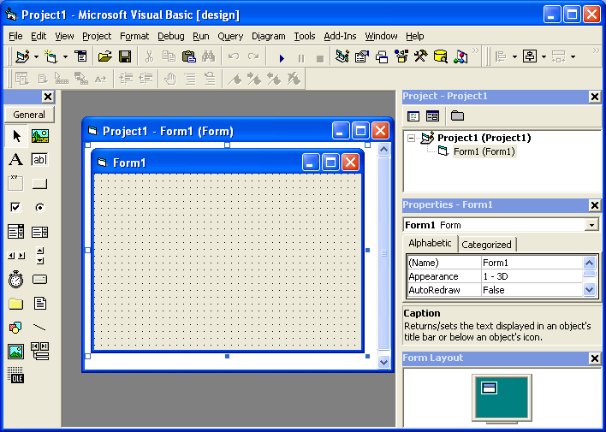Select the ListBox control tool
The width and height of the screenshot is (606, 432).
pos(40,232)
